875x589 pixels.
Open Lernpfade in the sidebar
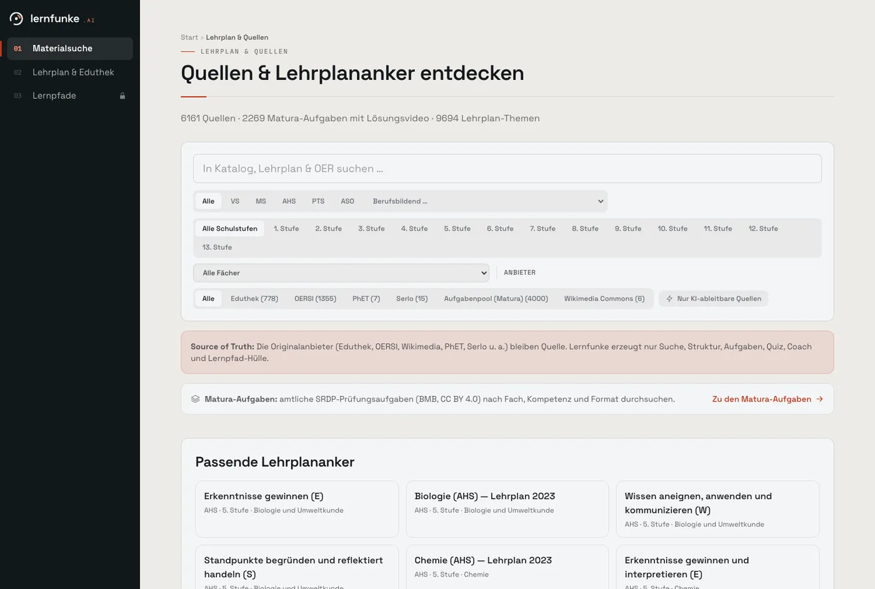click(x=70, y=96)
